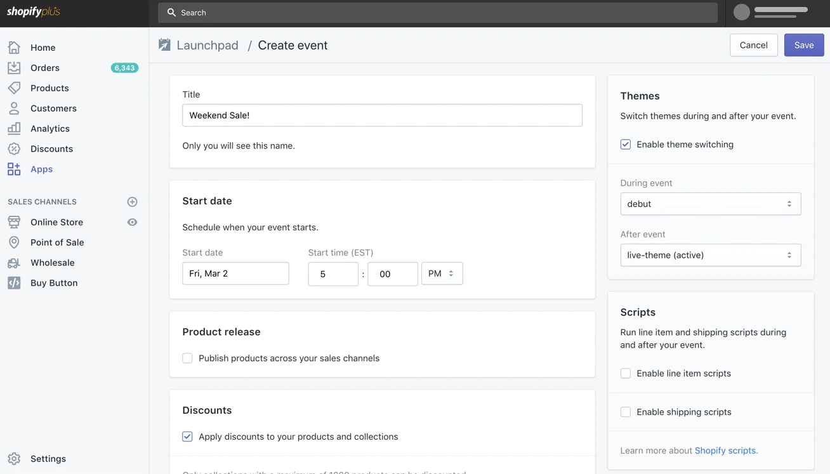This screenshot has width=830, height=474.
Task: Click the add sales channel plus icon
Action: 132,201
